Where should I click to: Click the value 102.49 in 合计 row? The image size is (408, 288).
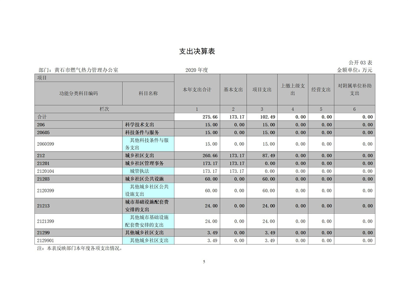[x=267, y=117]
